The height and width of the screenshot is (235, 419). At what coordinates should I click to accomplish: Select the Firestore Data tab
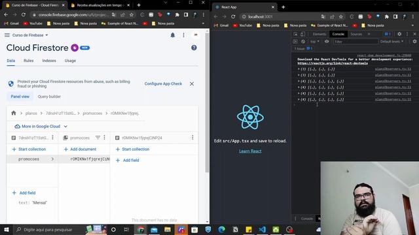(11, 61)
